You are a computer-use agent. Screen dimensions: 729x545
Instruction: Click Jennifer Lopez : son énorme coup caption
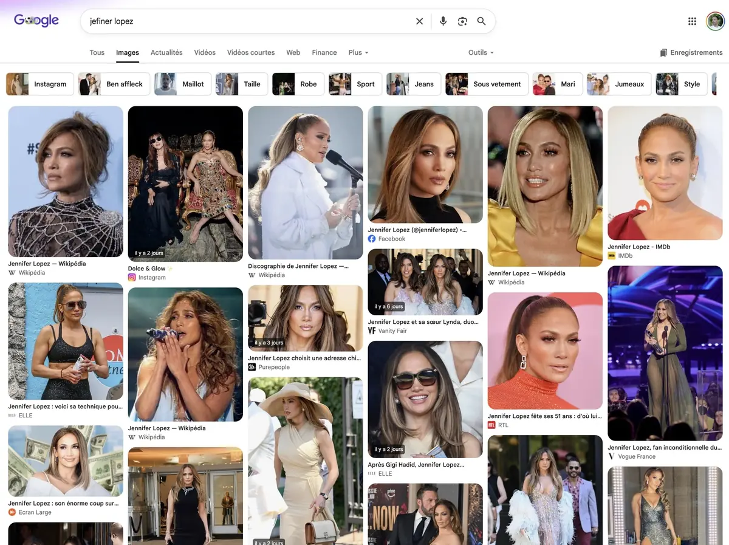[63, 504]
